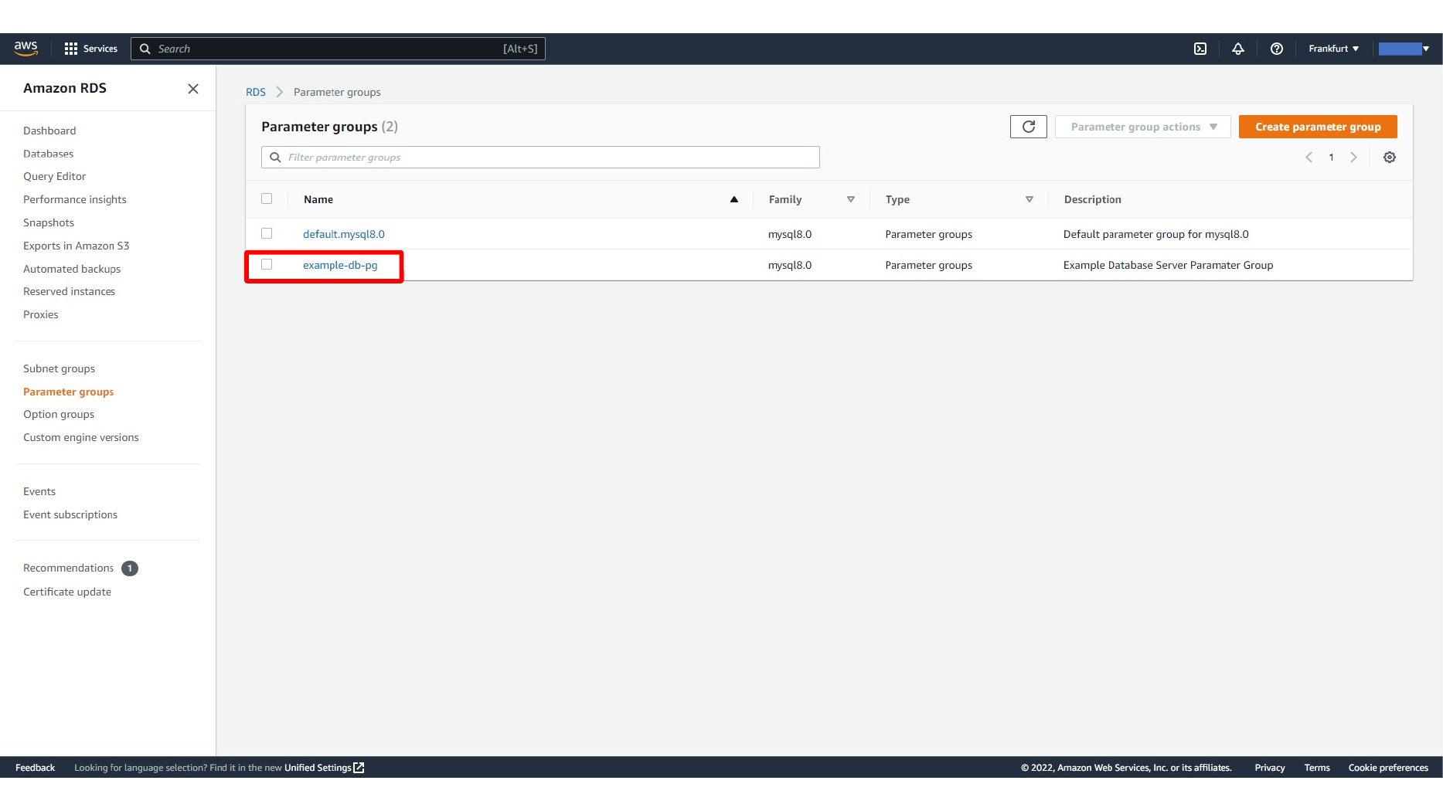This screenshot has height=811, width=1443.
Task: Refresh the parameter groups list
Action: [x=1028, y=127]
